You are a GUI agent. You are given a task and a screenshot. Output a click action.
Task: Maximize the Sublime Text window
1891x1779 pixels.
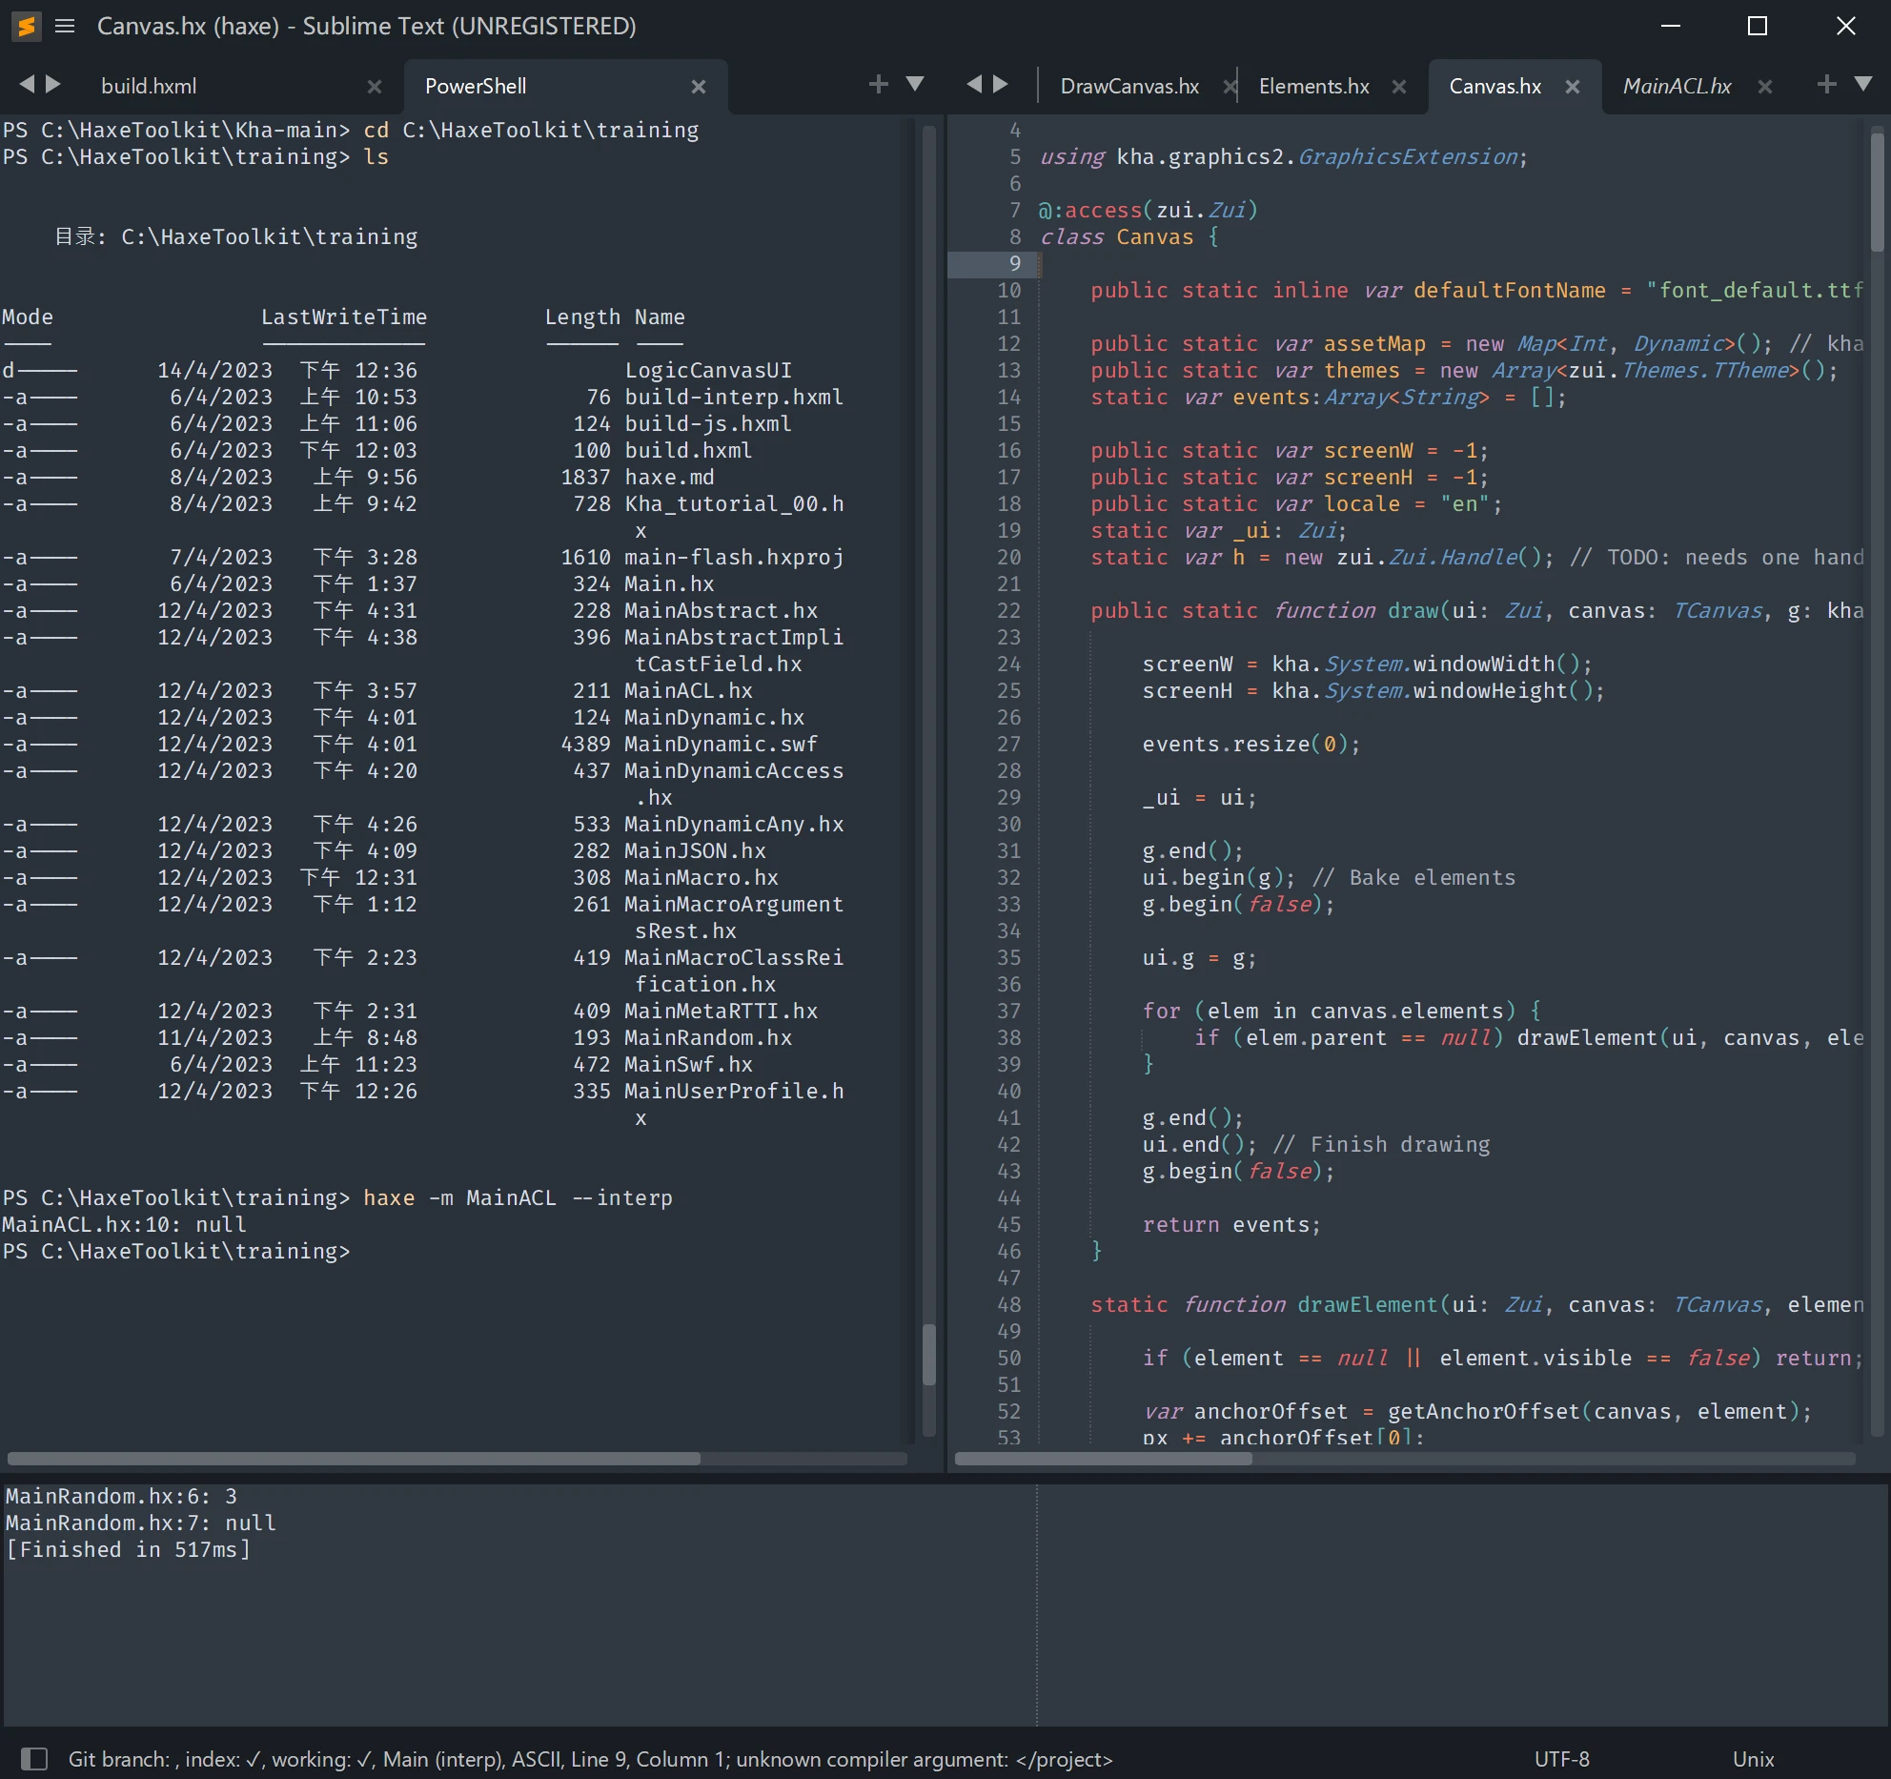(x=1758, y=26)
